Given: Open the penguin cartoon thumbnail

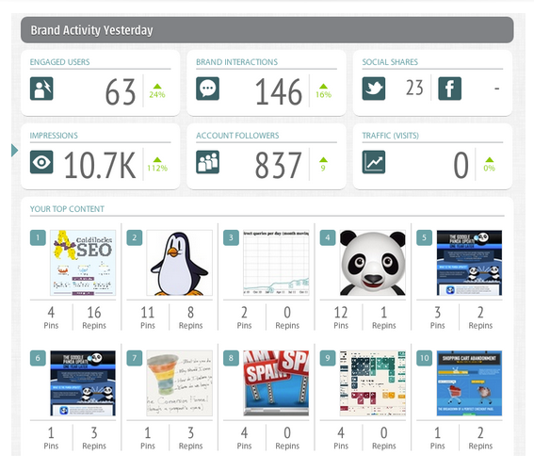Looking at the screenshot, I should (180, 263).
